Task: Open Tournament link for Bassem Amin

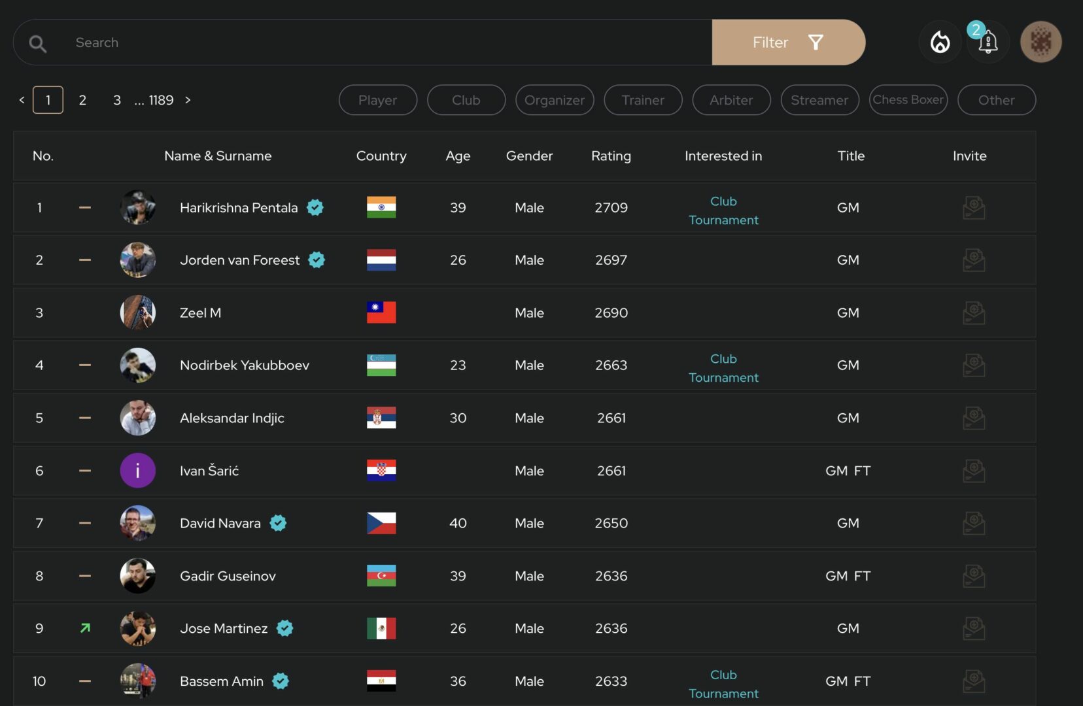Action: tap(723, 693)
